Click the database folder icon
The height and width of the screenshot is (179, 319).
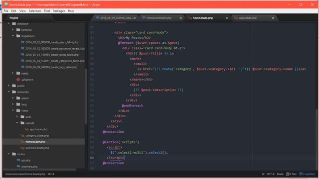click(x=14, y=23)
